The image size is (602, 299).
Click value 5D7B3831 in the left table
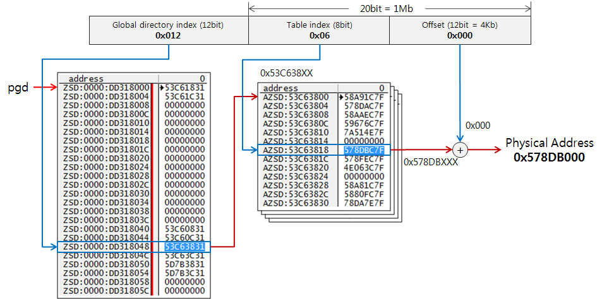[184, 264]
